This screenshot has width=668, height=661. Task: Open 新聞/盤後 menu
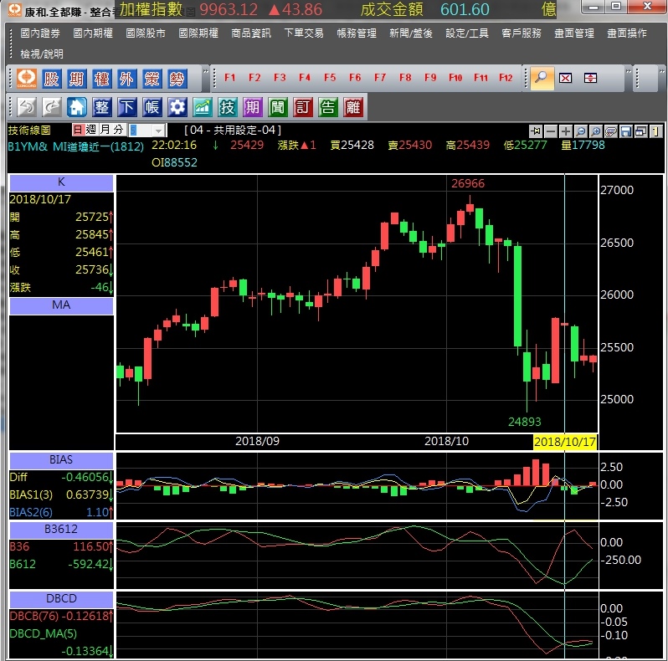pyautogui.click(x=411, y=33)
